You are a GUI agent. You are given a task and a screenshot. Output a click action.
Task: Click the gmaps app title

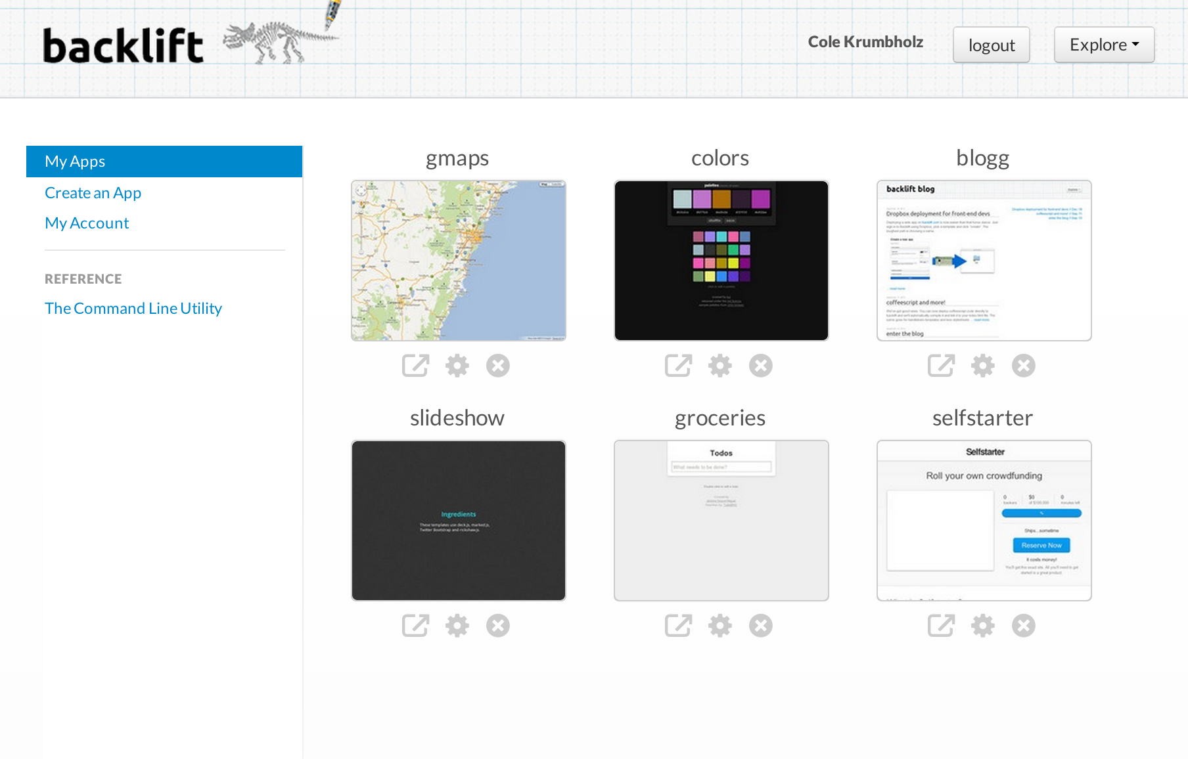pos(457,158)
